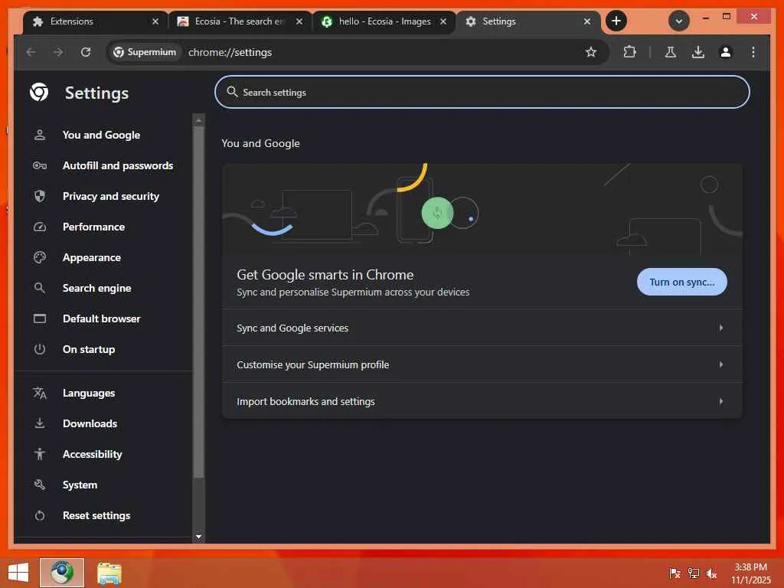Screen dimensions: 784x588
Task: Click sidebar scrollbar down arrow
Action: (198, 537)
